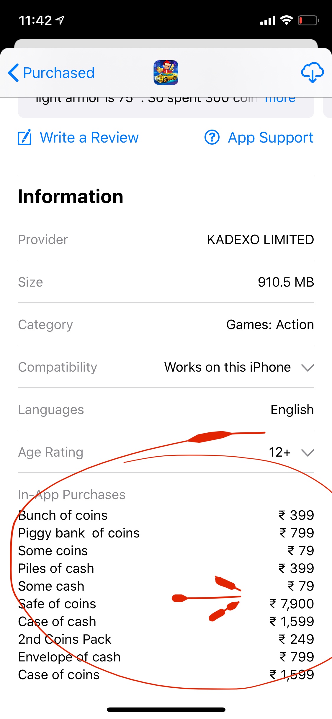Tap the Languages row showing English
Image resolution: width=332 pixels, height=719 pixels.
point(166,410)
